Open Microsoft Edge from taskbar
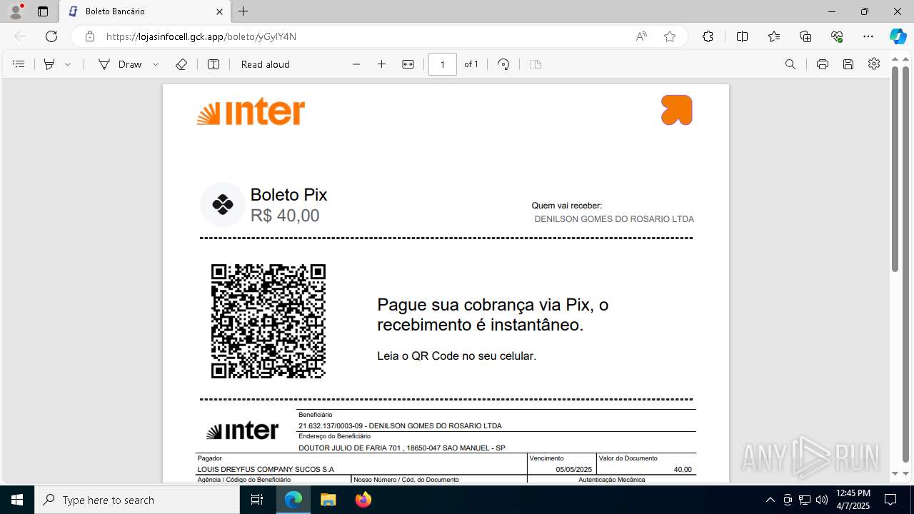This screenshot has height=514, width=914. click(x=293, y=500)
